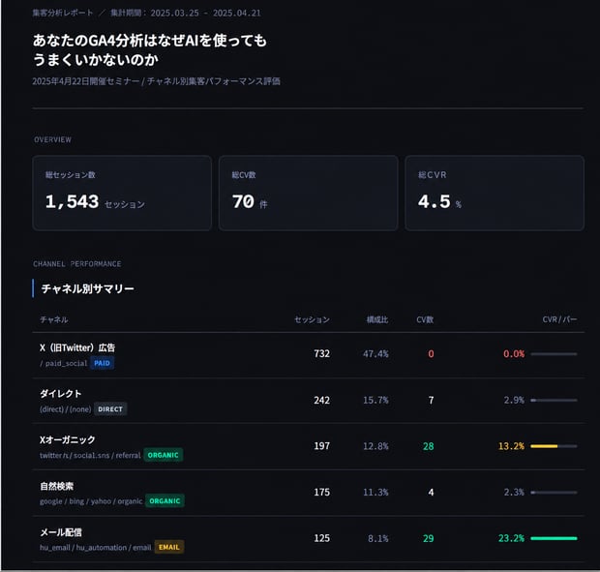Click the session value 732
The width and height of the screenshot is (600, 572).
(x=322, y=353)
